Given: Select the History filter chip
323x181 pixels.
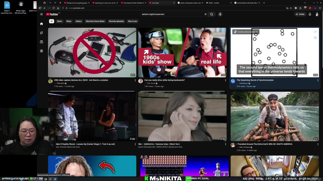Looking at the screenshot, I should point(78,21).
